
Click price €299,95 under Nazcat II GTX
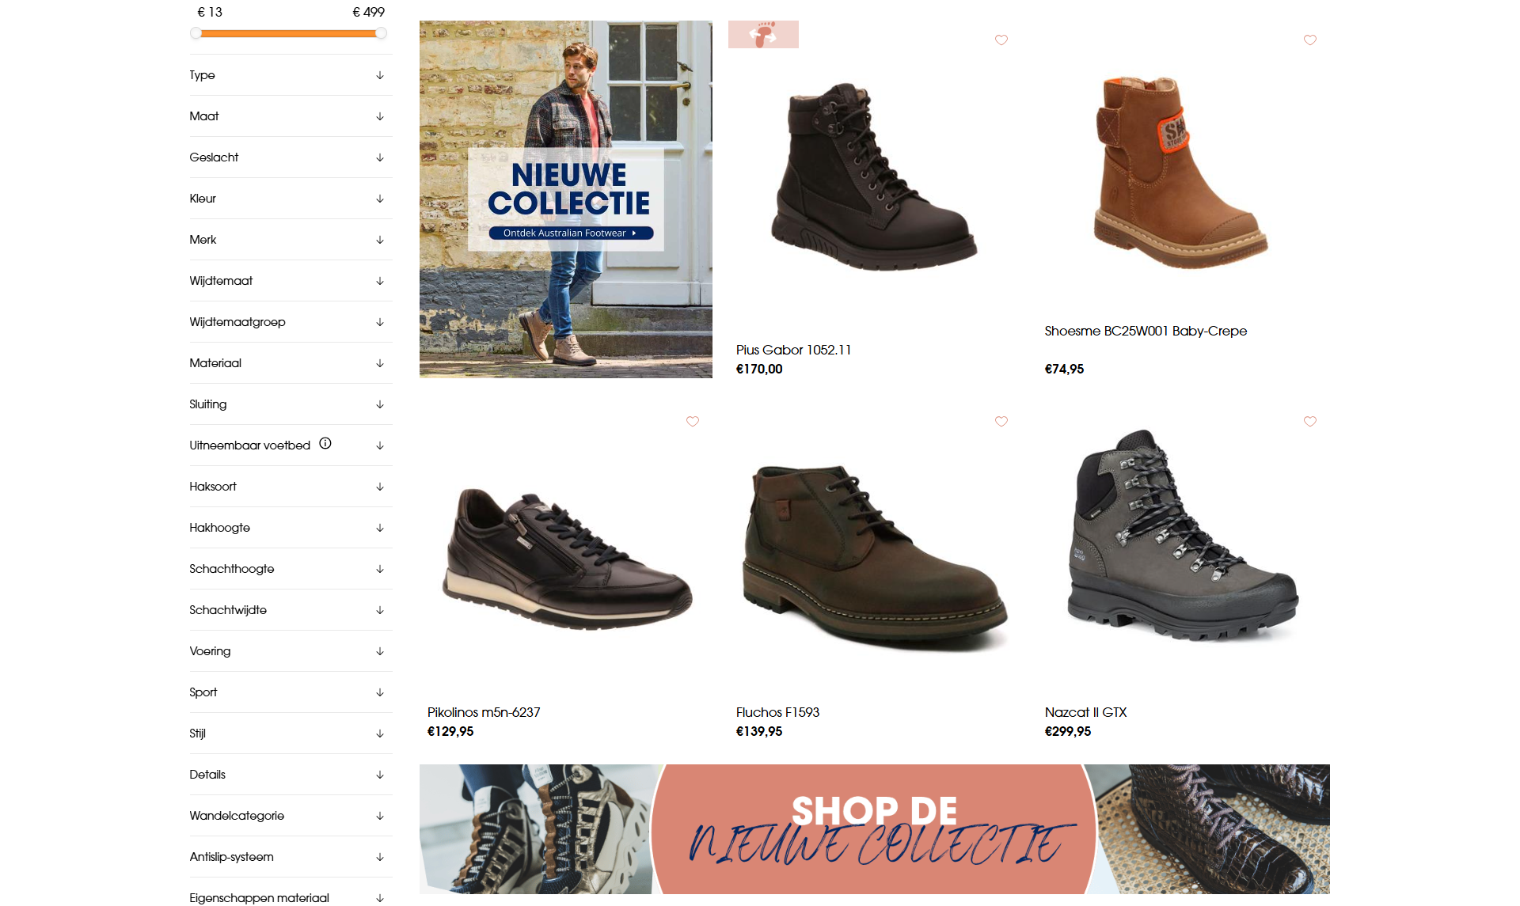pos(1068,731)
